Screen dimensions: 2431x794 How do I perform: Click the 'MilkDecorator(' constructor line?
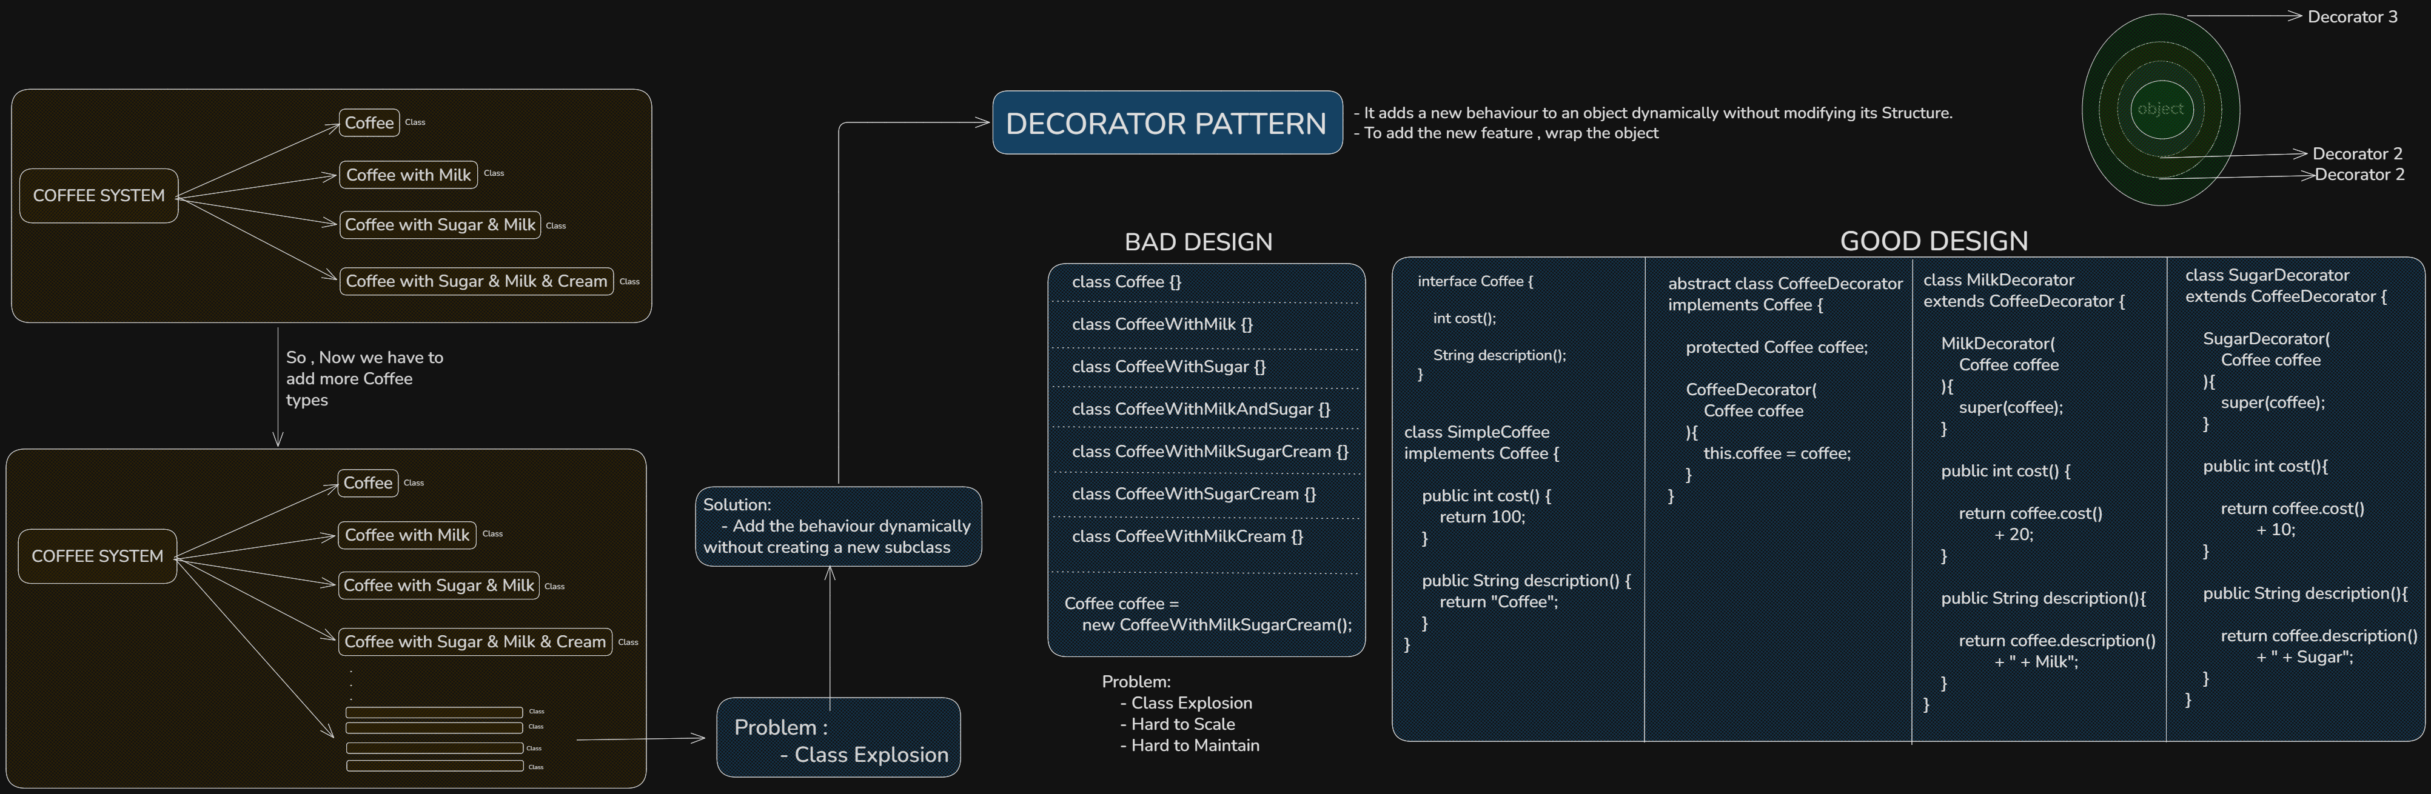[x=1998, y=343]
